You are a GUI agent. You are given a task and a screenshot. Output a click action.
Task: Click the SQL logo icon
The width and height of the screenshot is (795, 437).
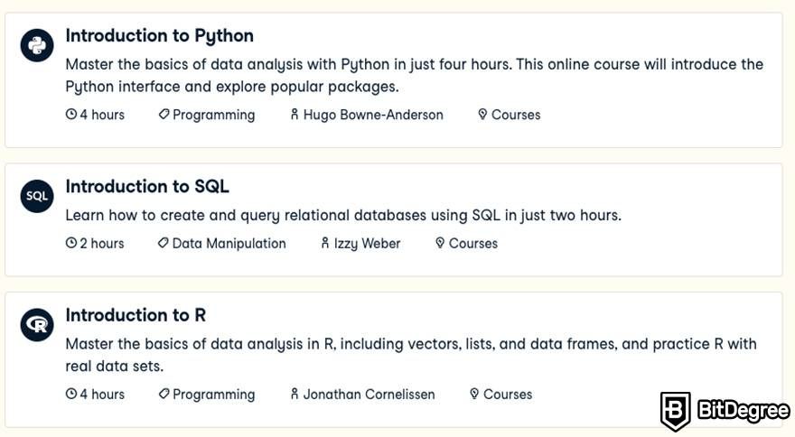tap(37, 196)
